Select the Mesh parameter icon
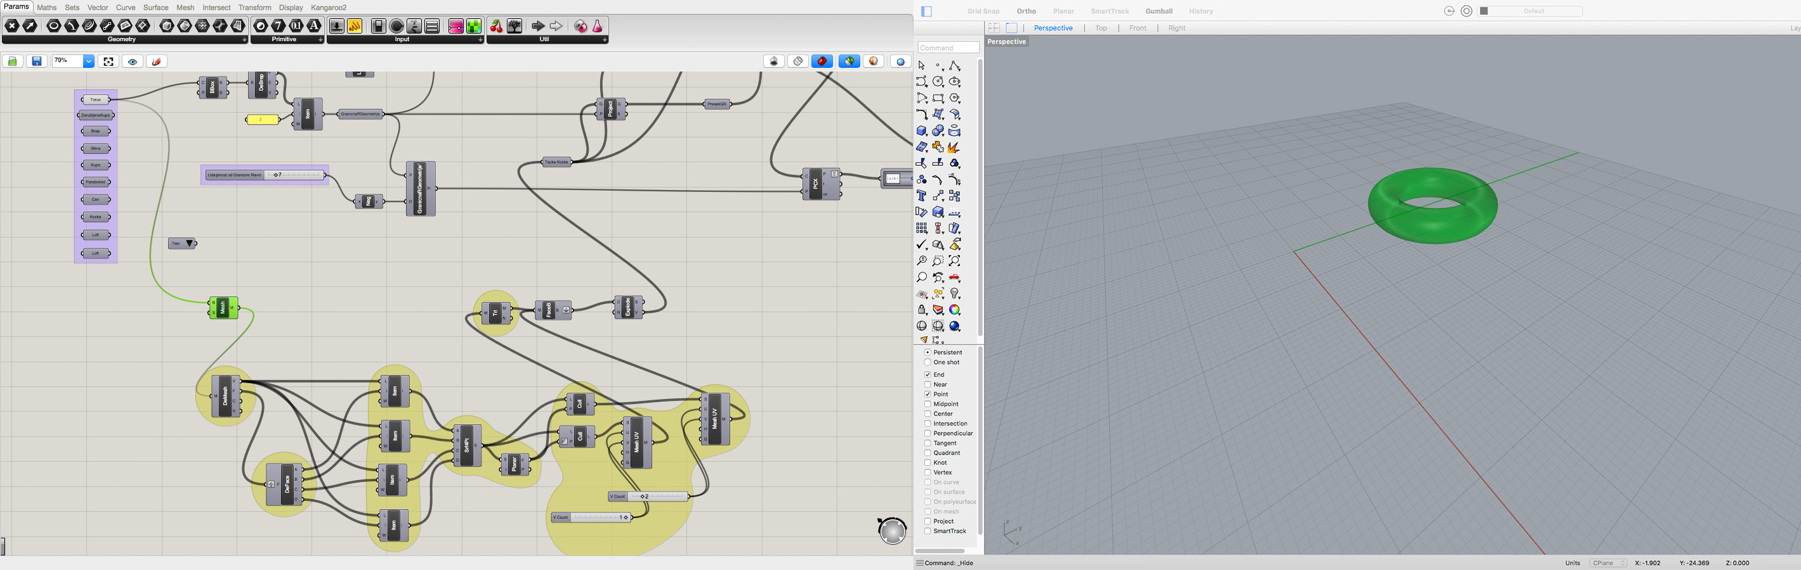Image resolution: width=1801 pixels, height=570 pixels. [203, 27]
